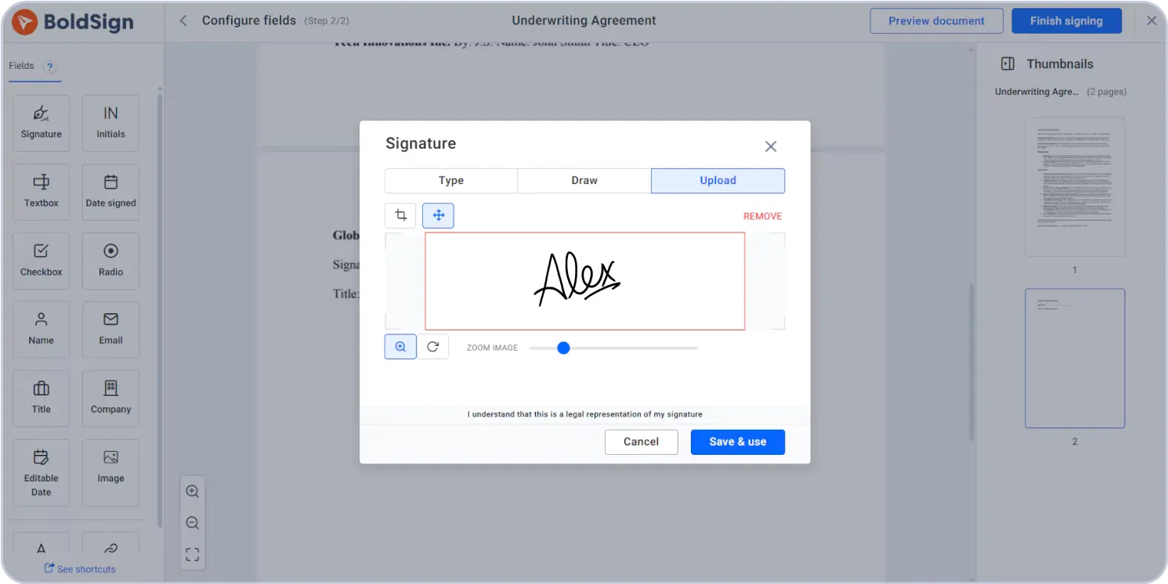Viewport: 1168px width, 584px height.
Task: Pick the Editable Date field
Action: click(42, 472)
